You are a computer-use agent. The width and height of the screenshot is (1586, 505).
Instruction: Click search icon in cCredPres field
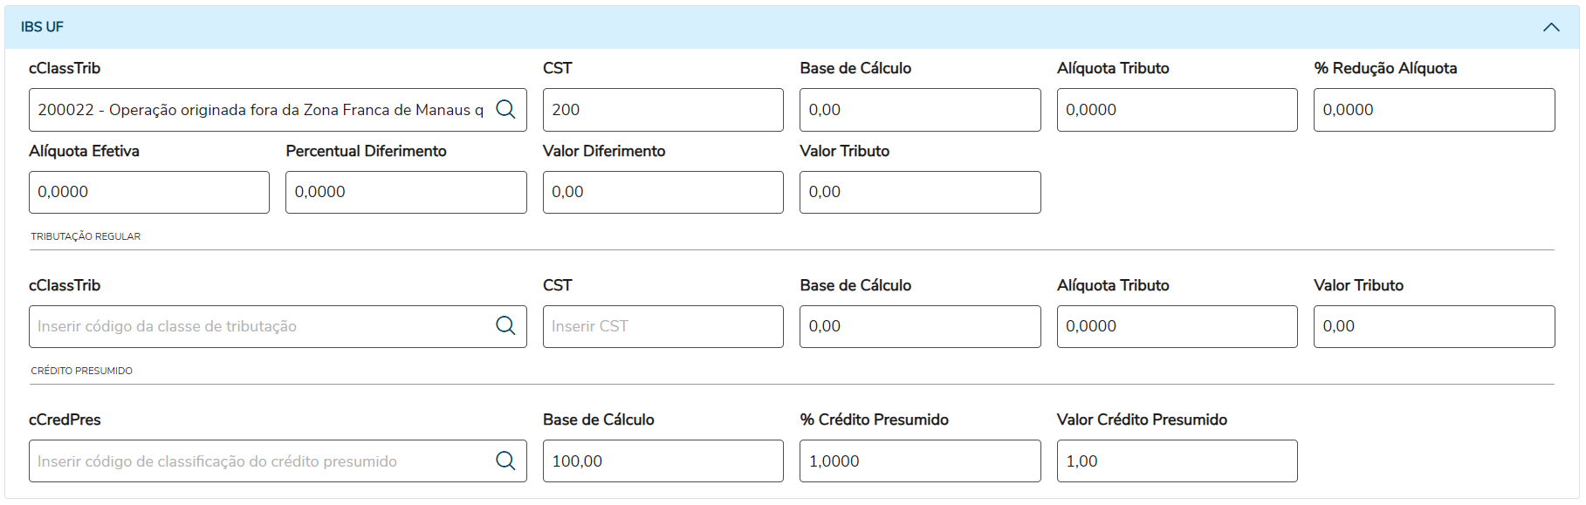coord(505,461)
